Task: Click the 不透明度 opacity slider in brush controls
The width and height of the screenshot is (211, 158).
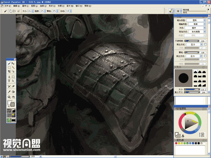Action: 192,41
